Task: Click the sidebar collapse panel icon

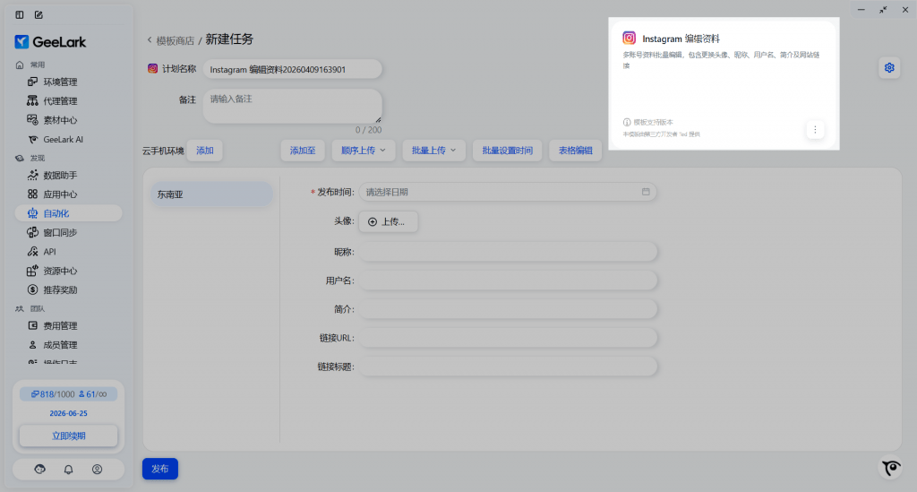Action: (20, 15)
